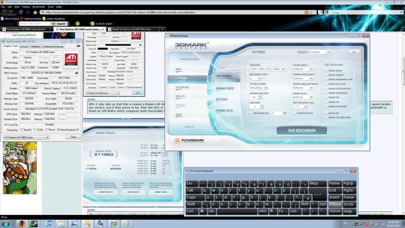Open GPU selector dropdown in GPU-Z

click(x=26, y=137)
